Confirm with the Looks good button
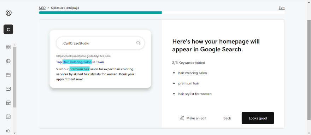Screen dimensions: 311x135 pos(258,118)
